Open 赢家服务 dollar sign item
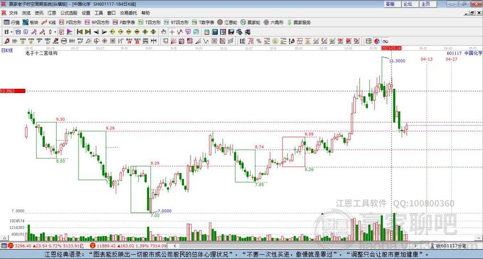 point(299,23)
